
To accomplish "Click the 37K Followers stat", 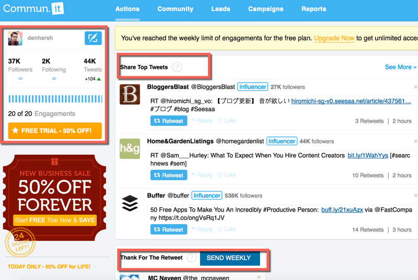I will (20, 65).
